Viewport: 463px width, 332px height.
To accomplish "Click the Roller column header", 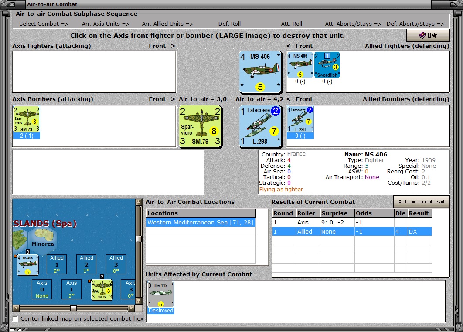I will coord(308,213).
